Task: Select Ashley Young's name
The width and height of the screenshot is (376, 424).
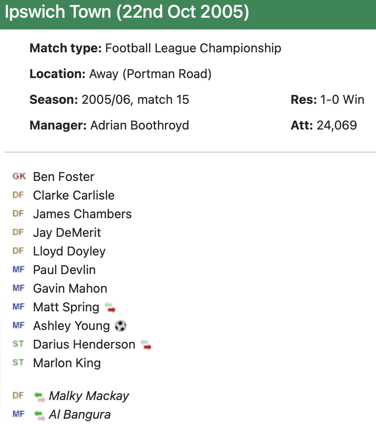Action: (71, 326)
